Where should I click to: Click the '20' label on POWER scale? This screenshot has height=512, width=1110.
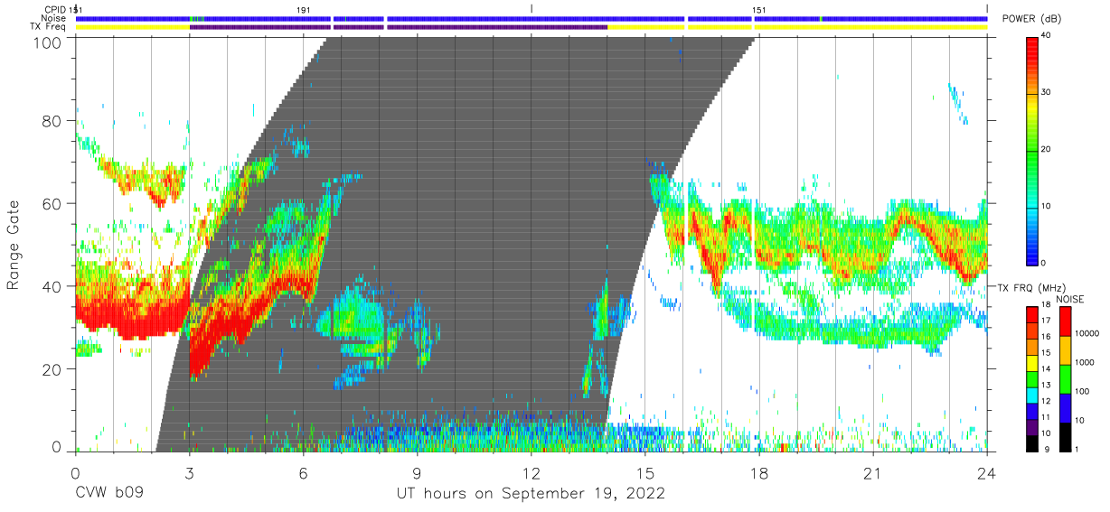coord(1047,150)
